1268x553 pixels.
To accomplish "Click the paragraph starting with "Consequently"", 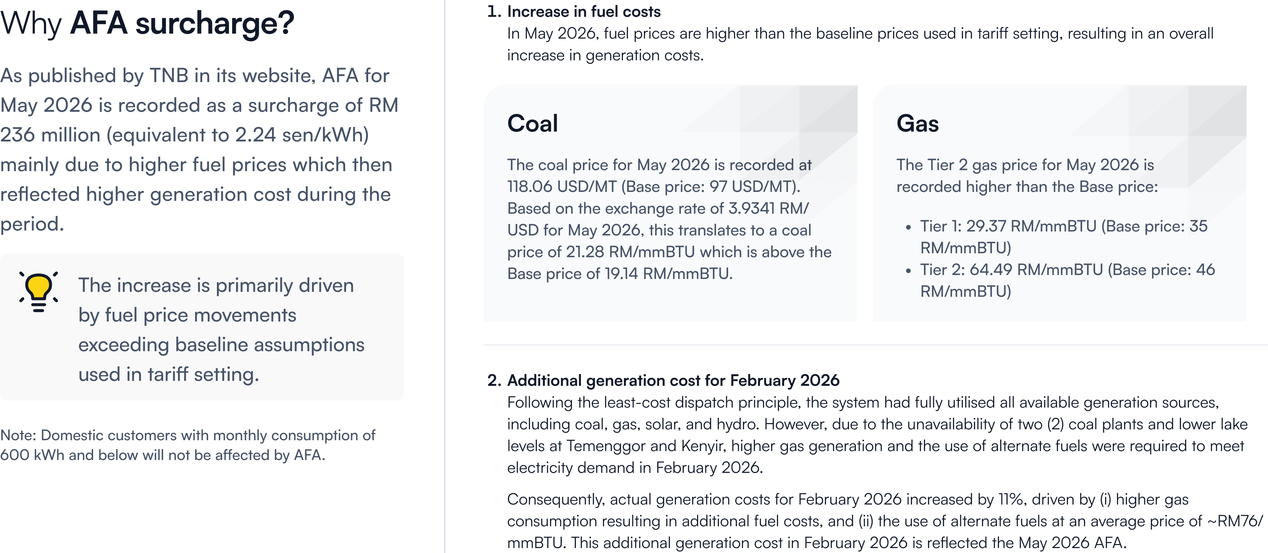I will coord(885,521).
